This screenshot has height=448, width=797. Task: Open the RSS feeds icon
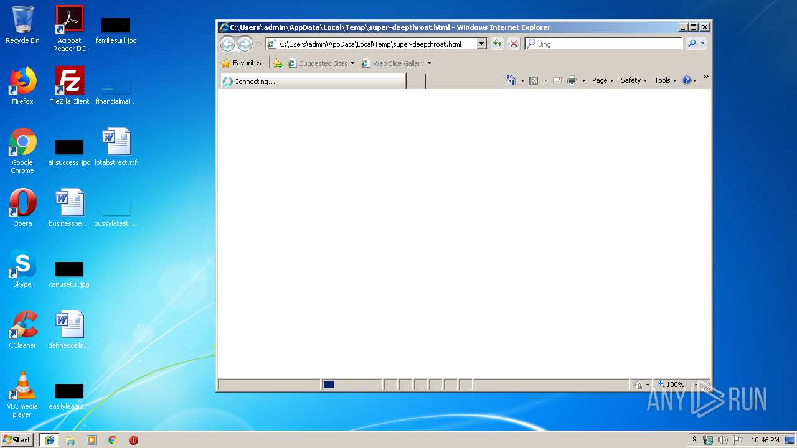tap(534, 80)
